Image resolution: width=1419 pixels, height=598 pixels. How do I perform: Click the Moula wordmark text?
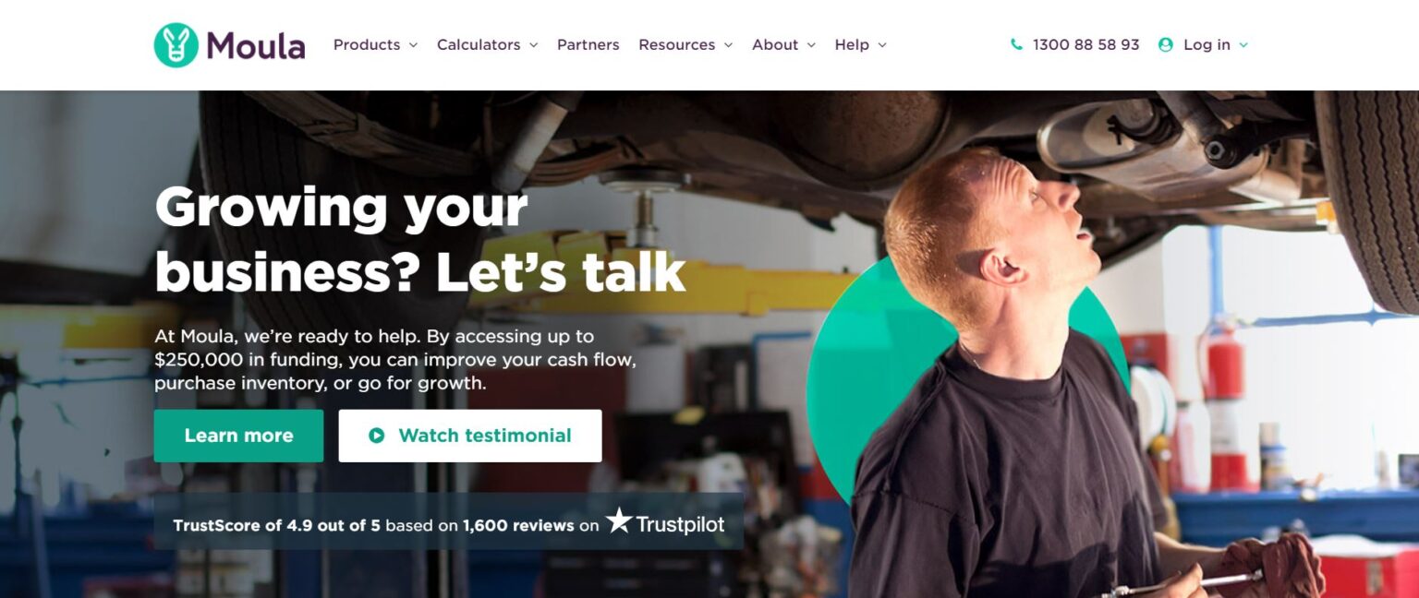256,45
